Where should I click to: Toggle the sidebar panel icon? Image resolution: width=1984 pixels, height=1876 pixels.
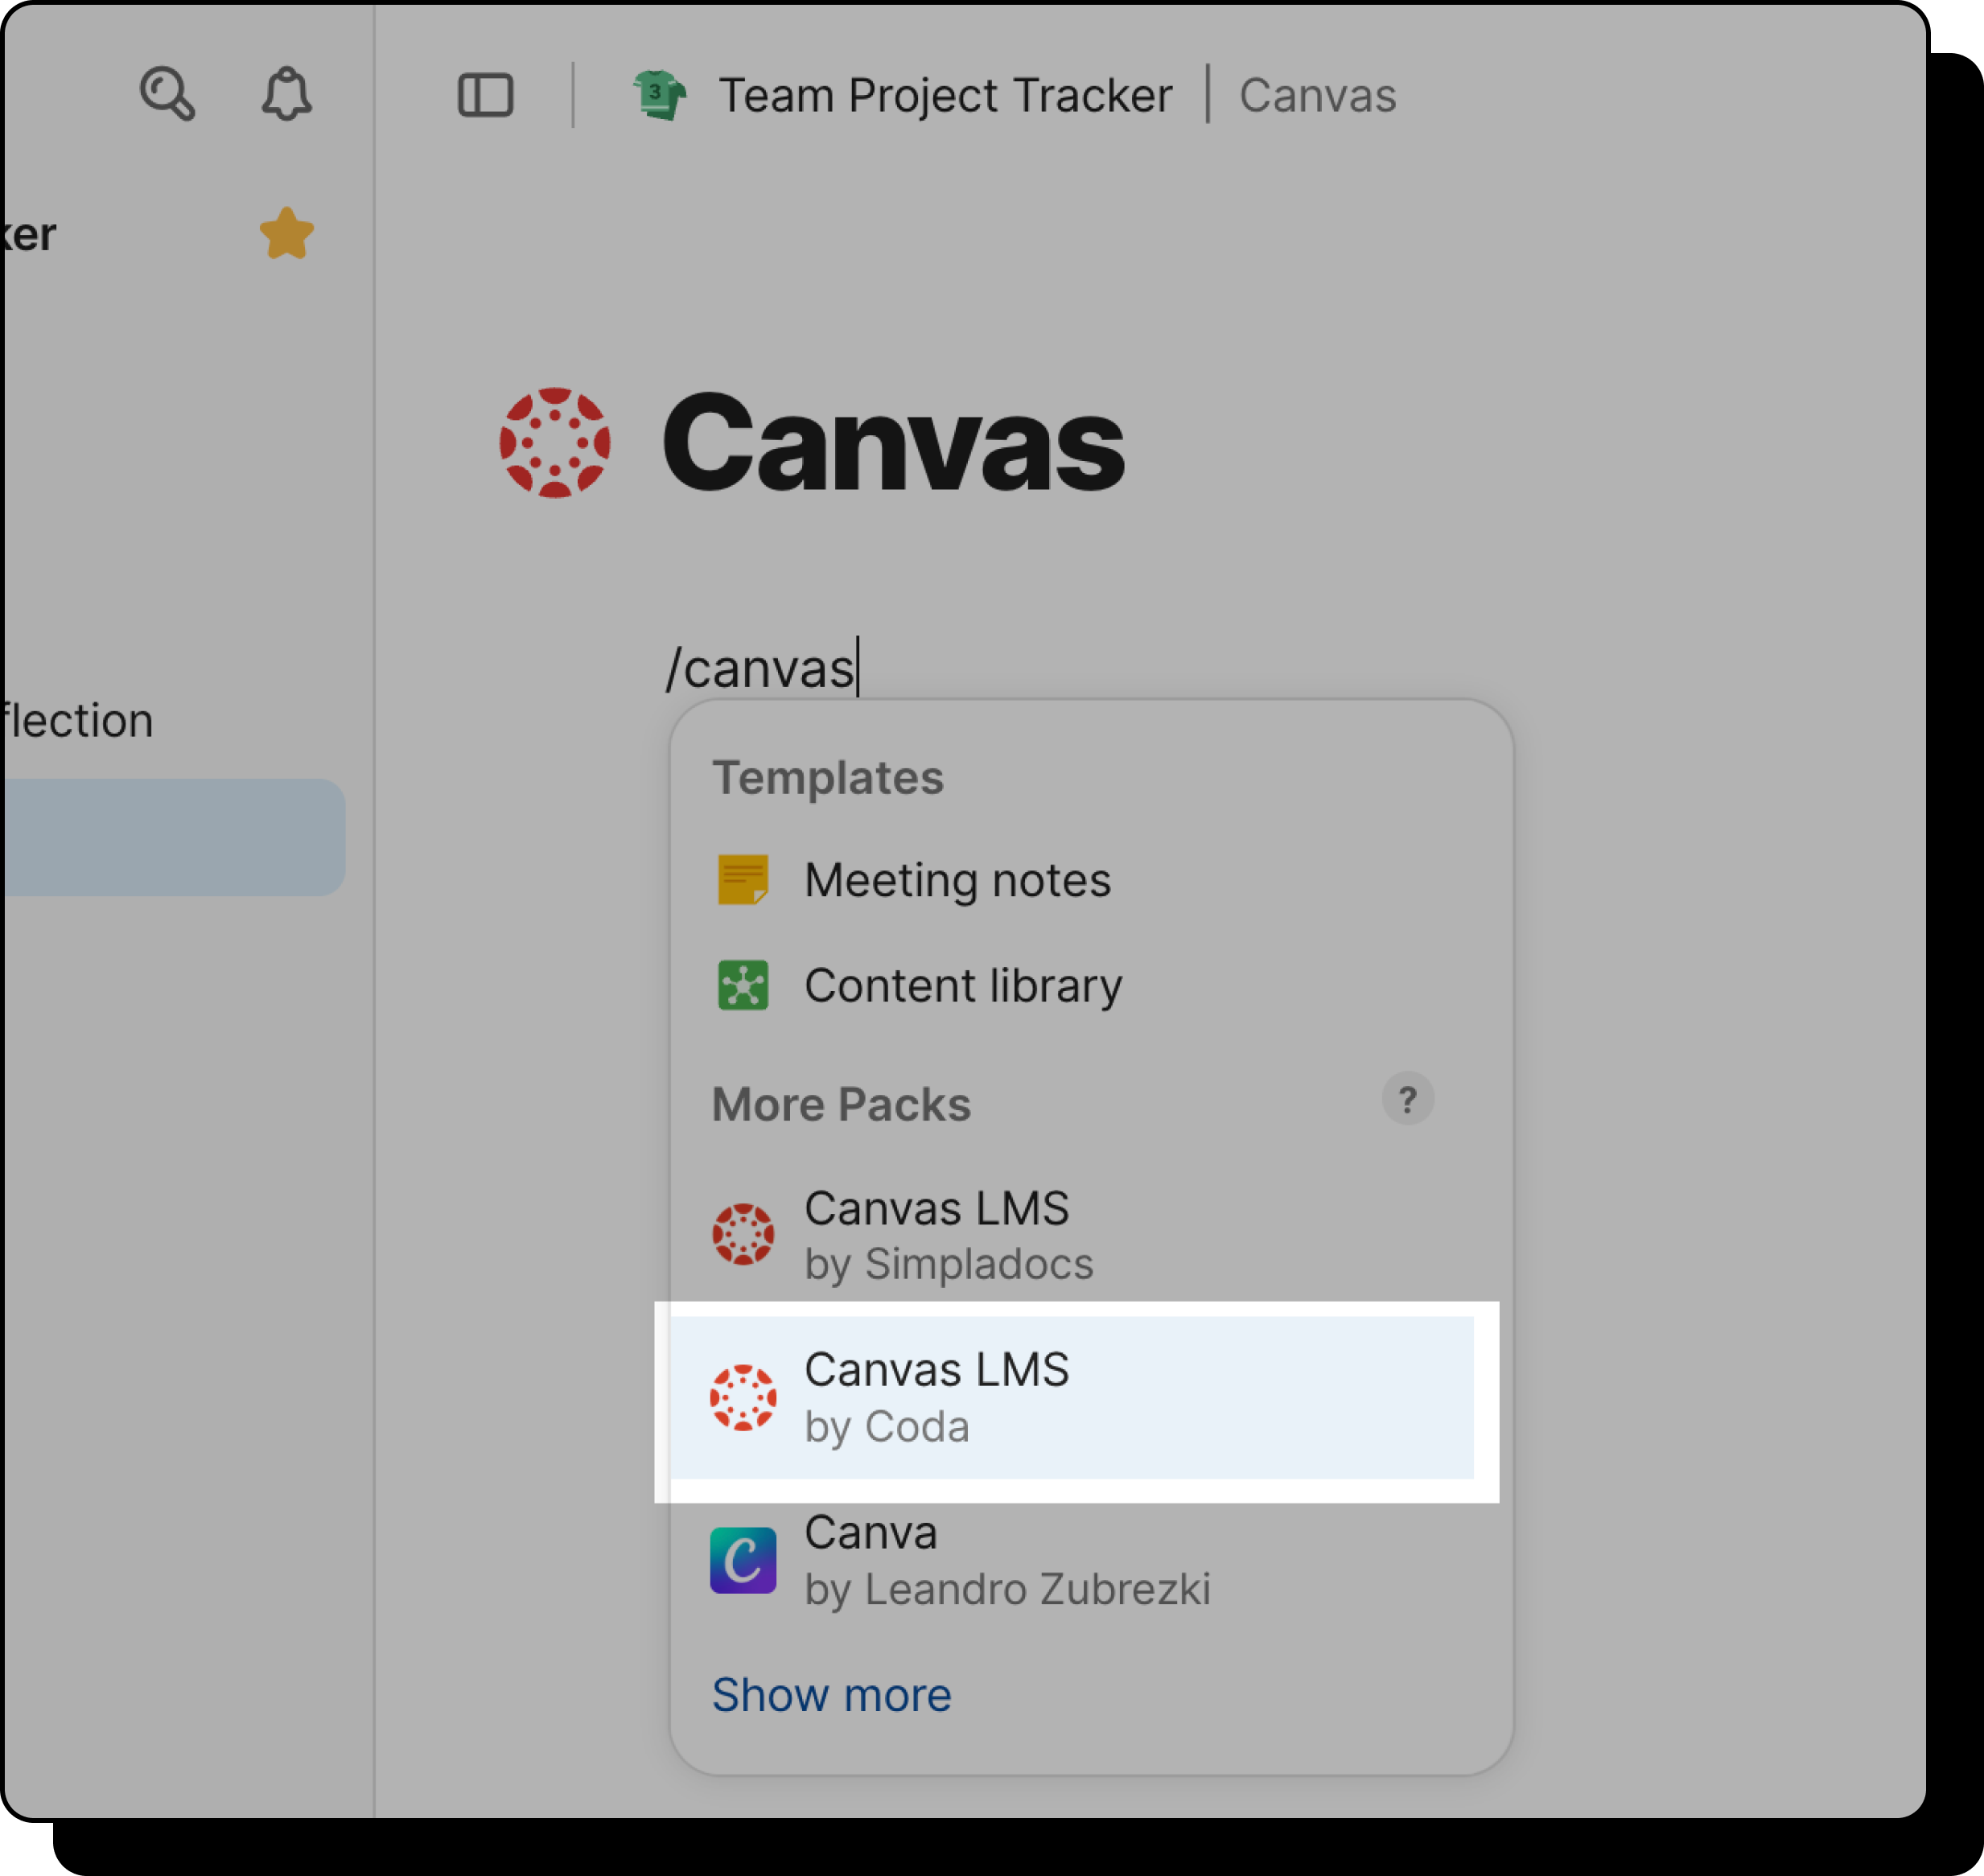coord(486,95)
